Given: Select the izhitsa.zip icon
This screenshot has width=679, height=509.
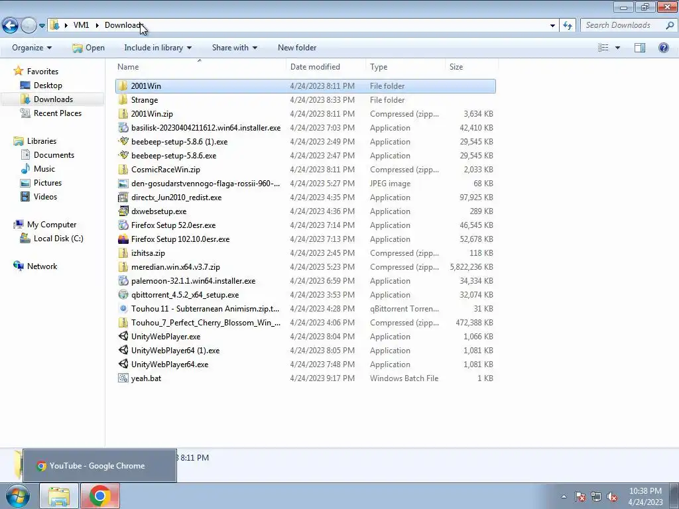Looking at the screenshot, I should [123, 253].
